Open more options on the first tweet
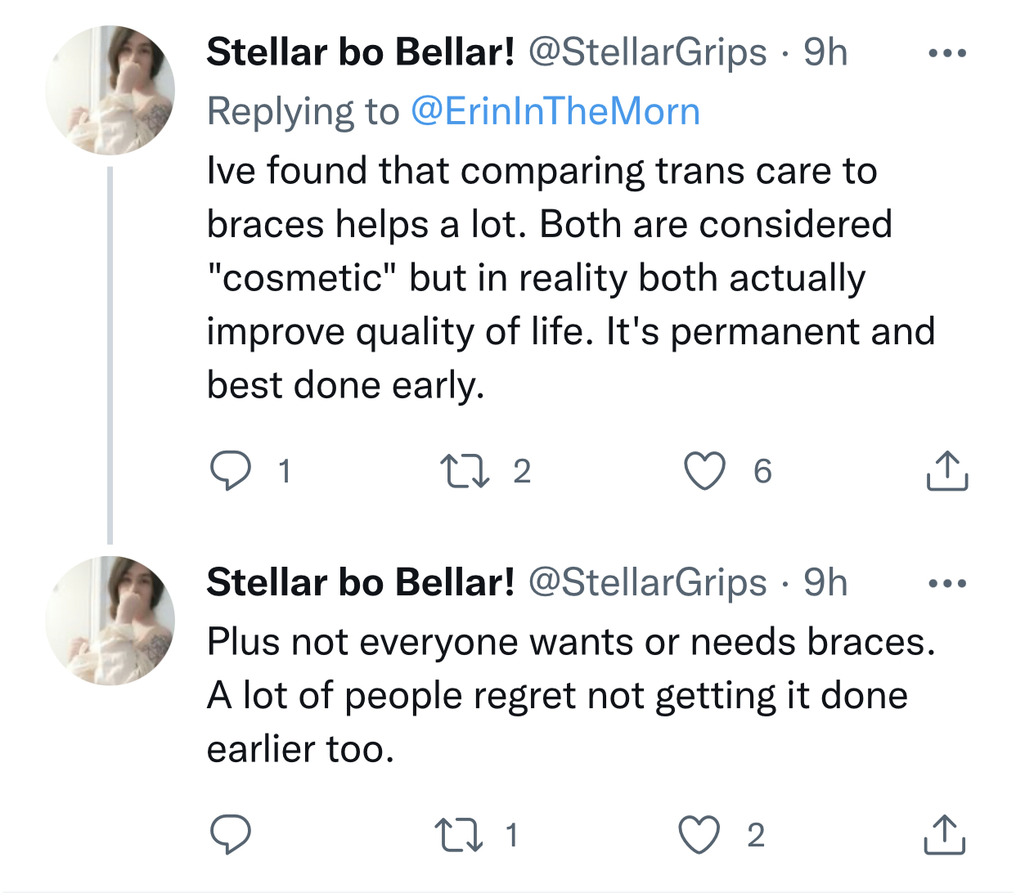Viewport: 1016px width, 893px height. tap(947, 54)
